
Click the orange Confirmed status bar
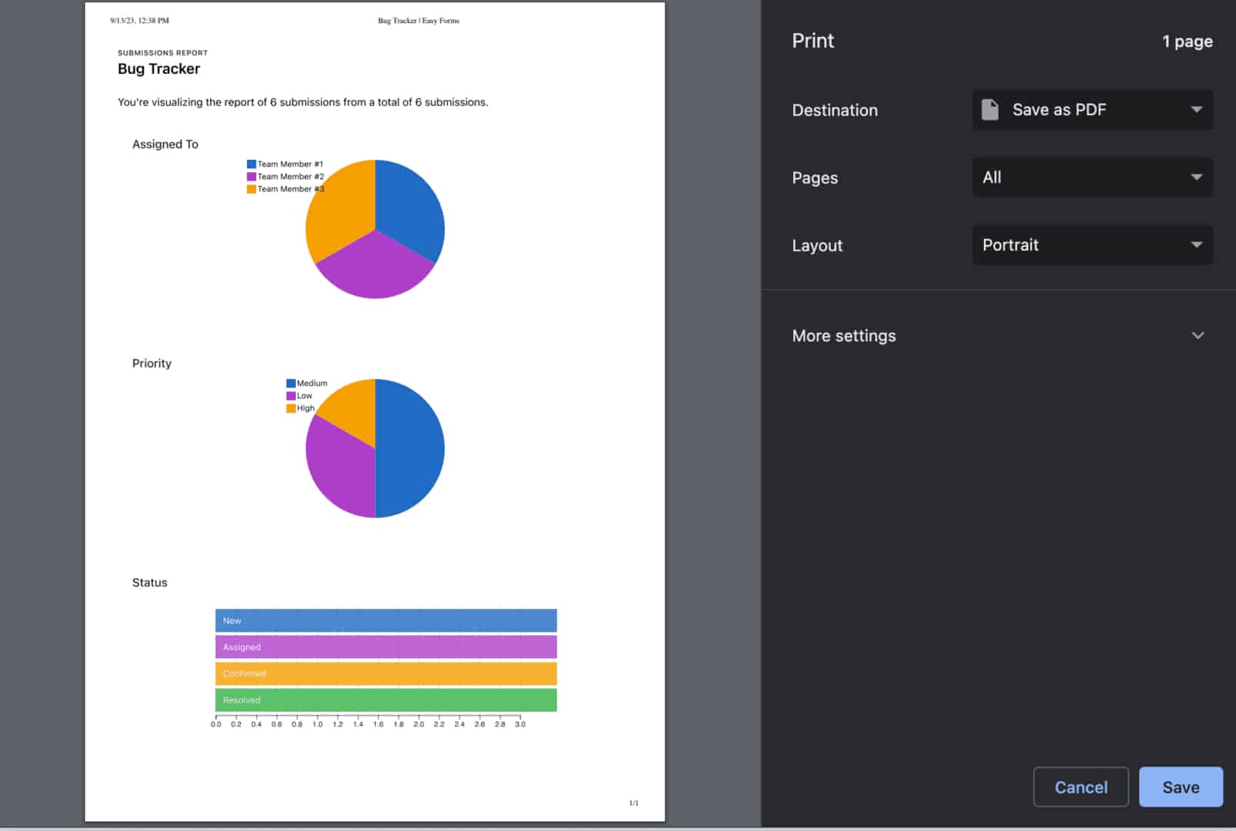[386, 673]
